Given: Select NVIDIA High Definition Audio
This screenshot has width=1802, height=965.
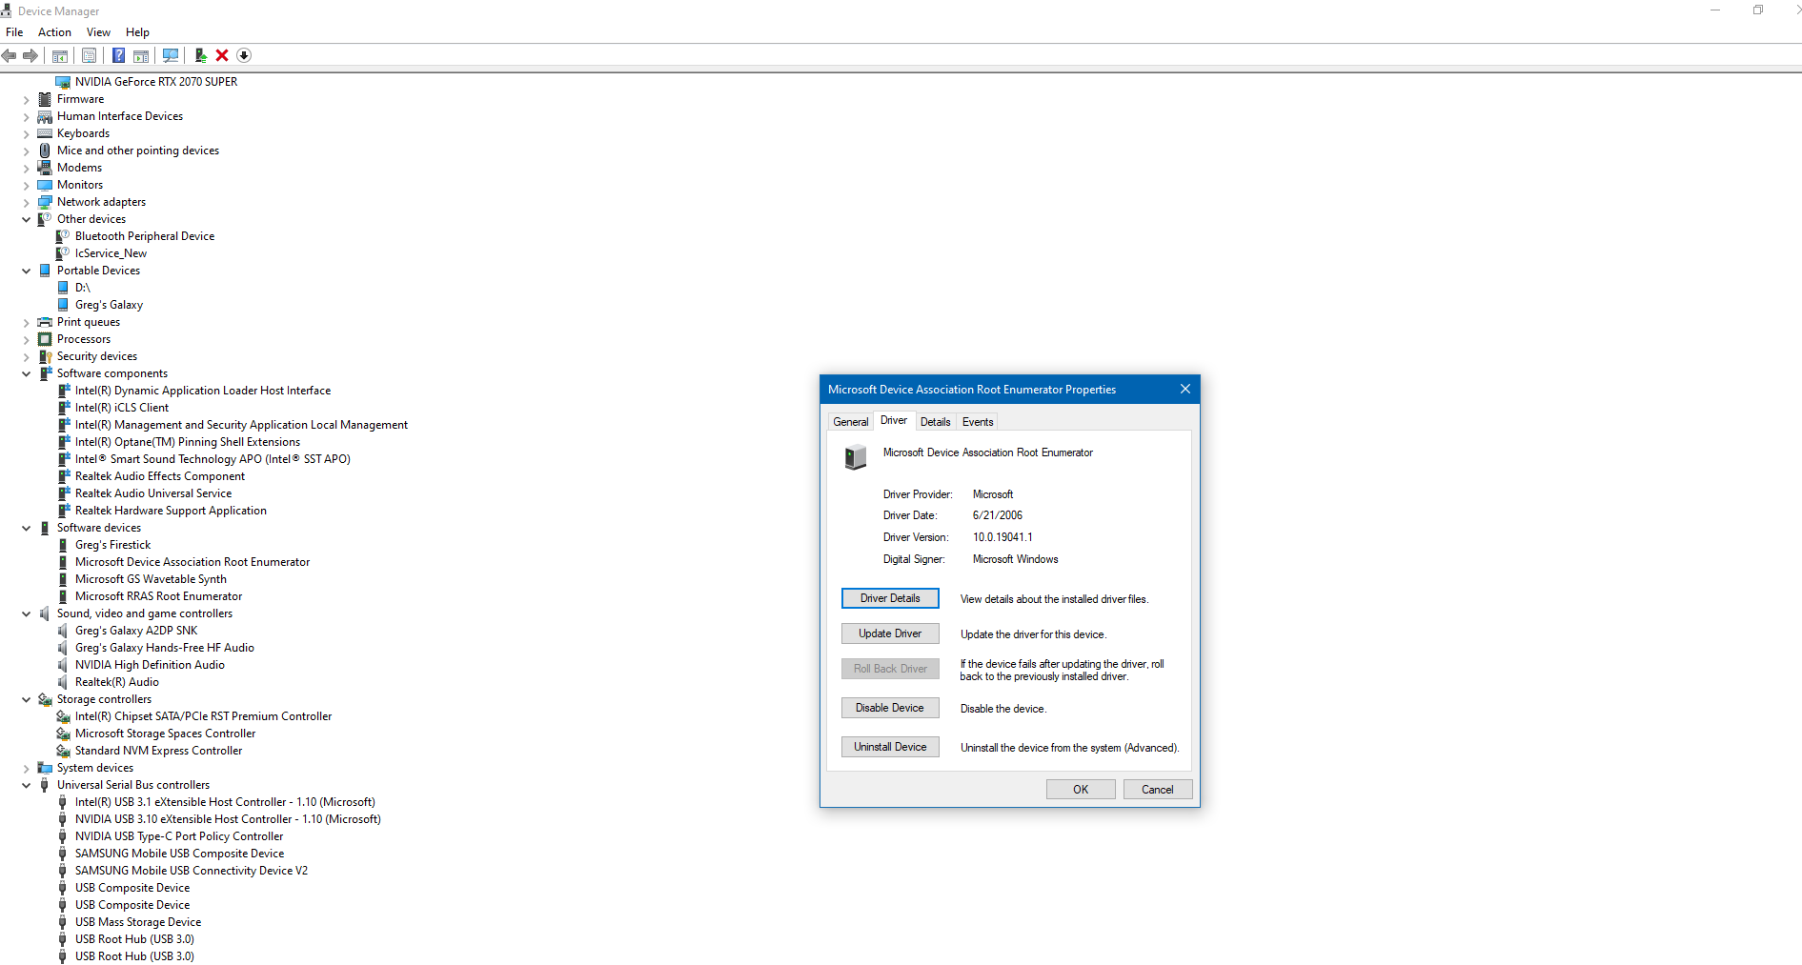Looking at the screenshot, I should (150, 665).
